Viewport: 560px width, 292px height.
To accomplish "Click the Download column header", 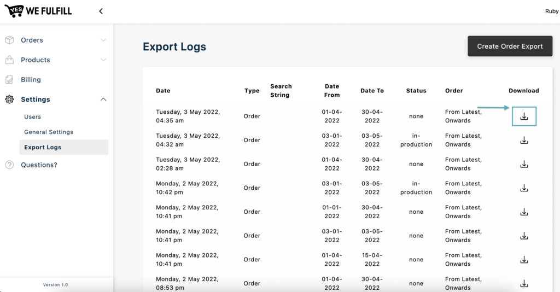I will [x=524, y=91].
